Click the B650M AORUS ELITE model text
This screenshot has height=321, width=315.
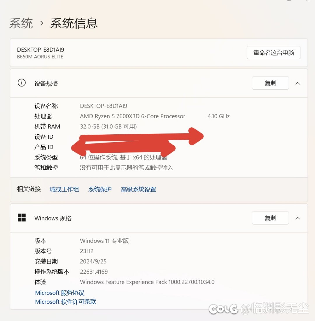40,57
